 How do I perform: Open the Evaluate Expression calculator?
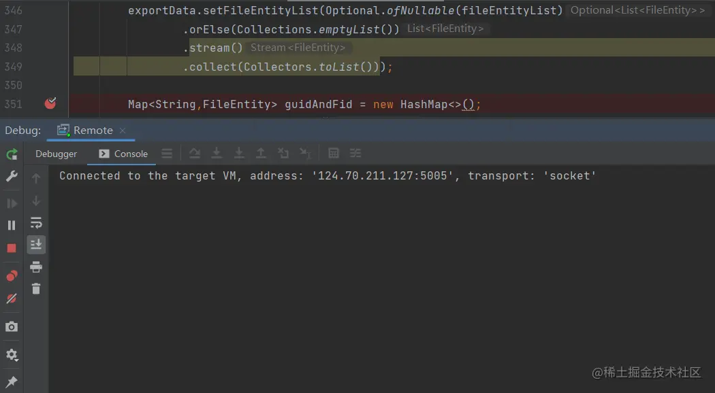(334, 154)
